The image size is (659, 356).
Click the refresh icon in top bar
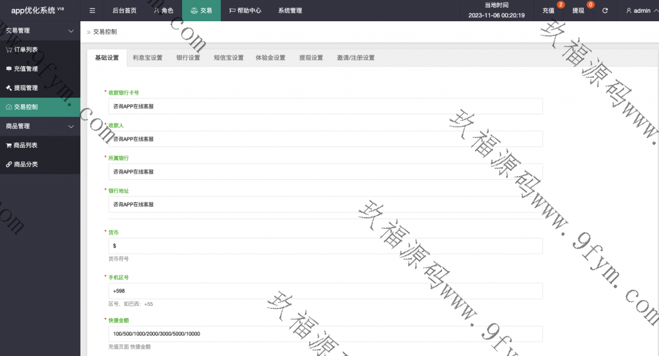[605, 11]
